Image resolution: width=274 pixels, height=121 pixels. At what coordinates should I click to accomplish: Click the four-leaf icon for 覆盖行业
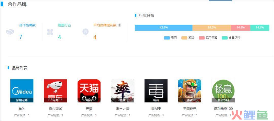pyautogui.click(x=50, y=32)
